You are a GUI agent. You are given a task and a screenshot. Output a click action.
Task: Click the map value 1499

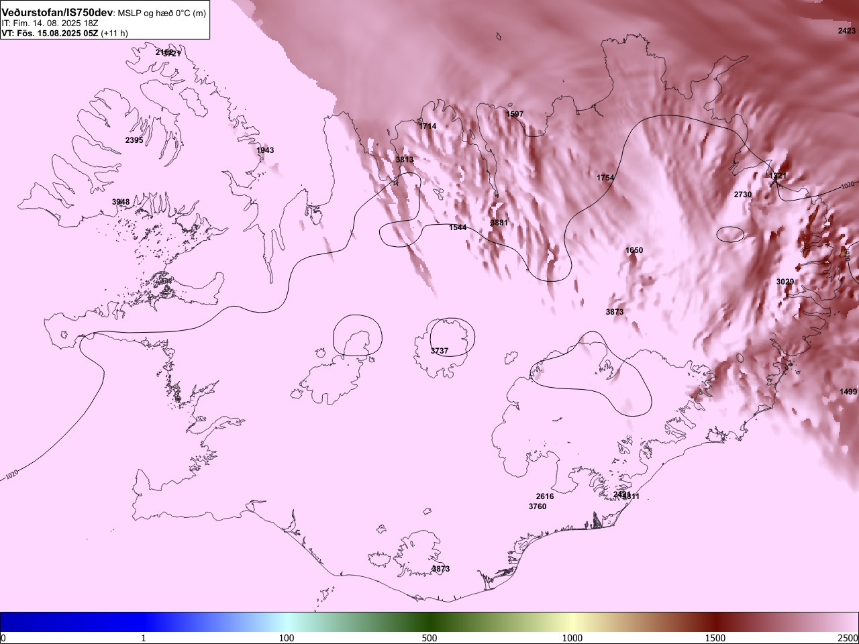click(x=848, y=392)
